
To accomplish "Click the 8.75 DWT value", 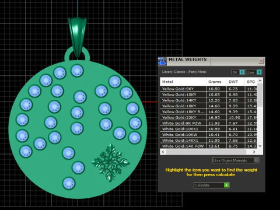I will click(233, 146).
